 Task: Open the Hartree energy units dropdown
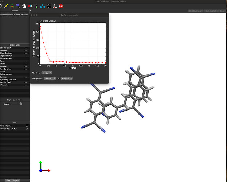(x=49, y=78)
